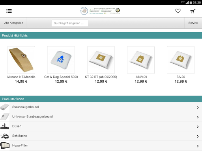Open the hamburger list menu icon
This screenshot has width=202, height=151.
tap(9, 11)
